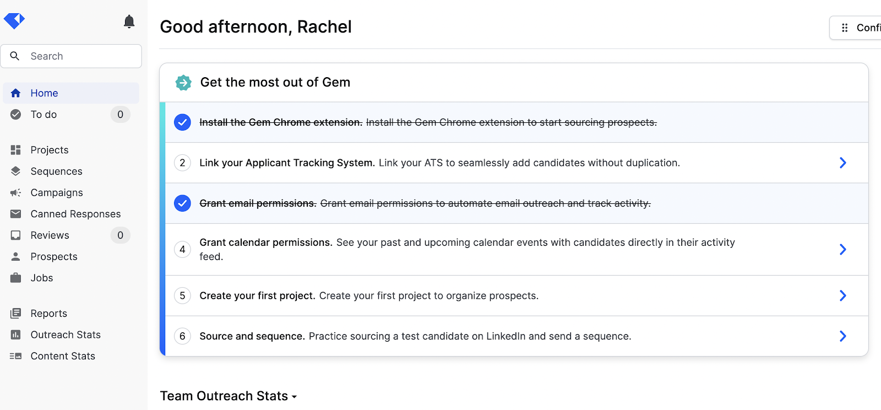Viewport: 881px width, 410px height.
Task: Open Content Stats icon in sidebar
Action: click(15, 356)
